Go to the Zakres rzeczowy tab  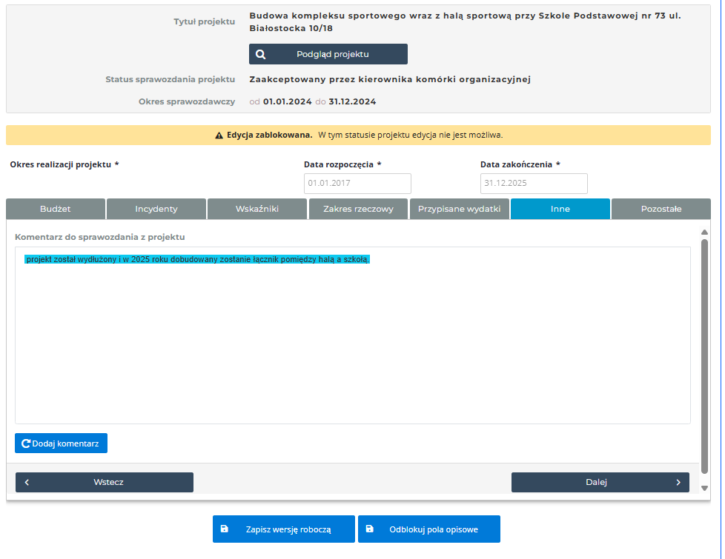[x=358, y=209]
